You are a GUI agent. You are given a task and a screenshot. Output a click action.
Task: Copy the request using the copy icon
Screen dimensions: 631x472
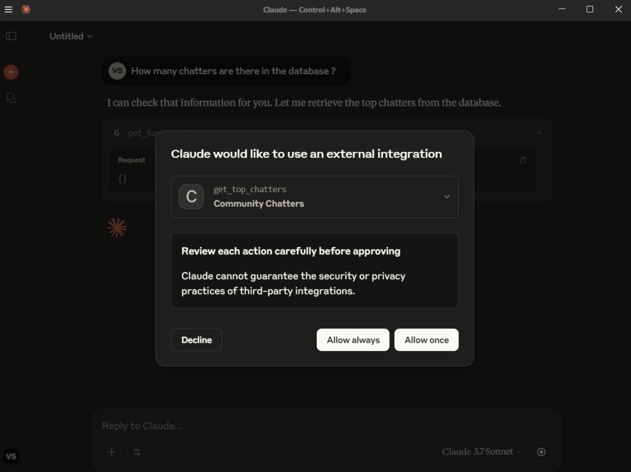coord(523,160)
